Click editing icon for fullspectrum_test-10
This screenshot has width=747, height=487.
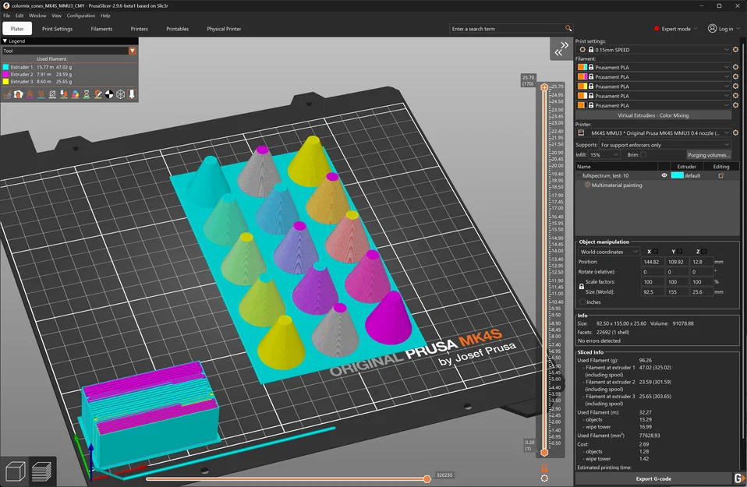pos(720,175)
